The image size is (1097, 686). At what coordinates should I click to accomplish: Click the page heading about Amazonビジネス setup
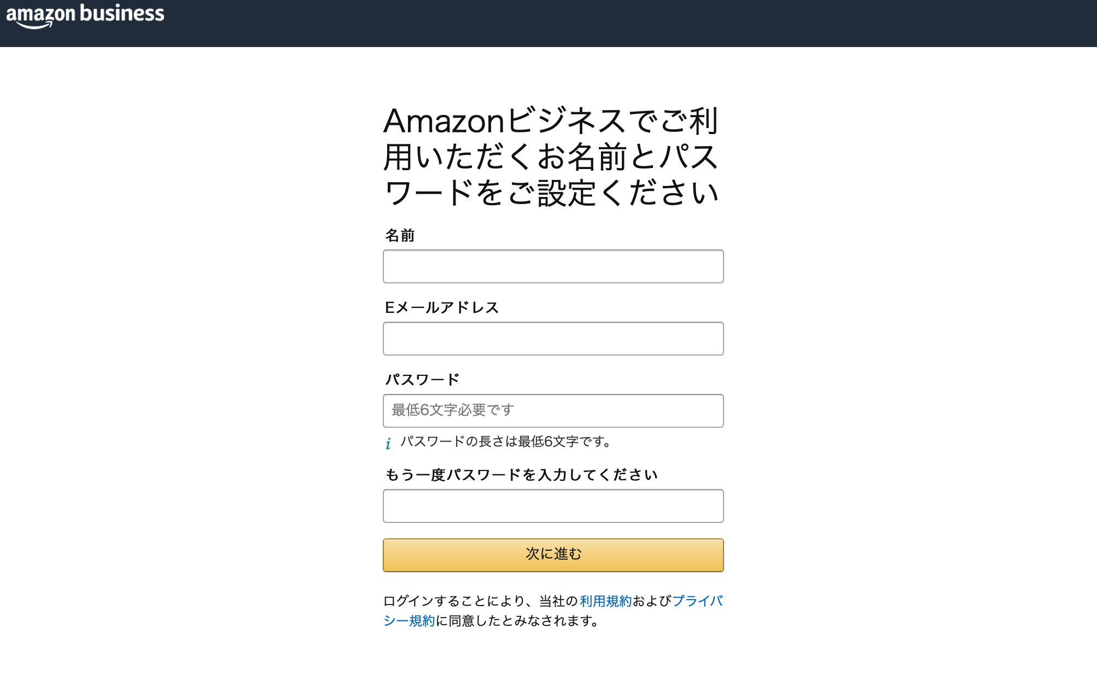[553, 157]
